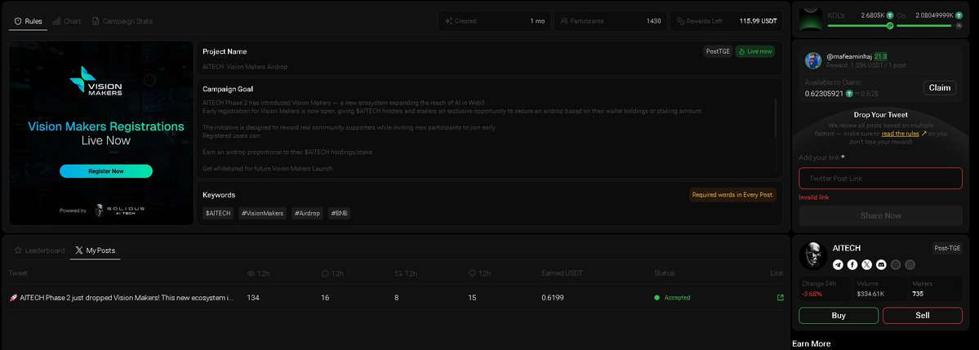The height and width of the screenshot is (350, 979).
Task: Click the Vision Makers logo
Action: pyautogui.click(x=96, y=81)
